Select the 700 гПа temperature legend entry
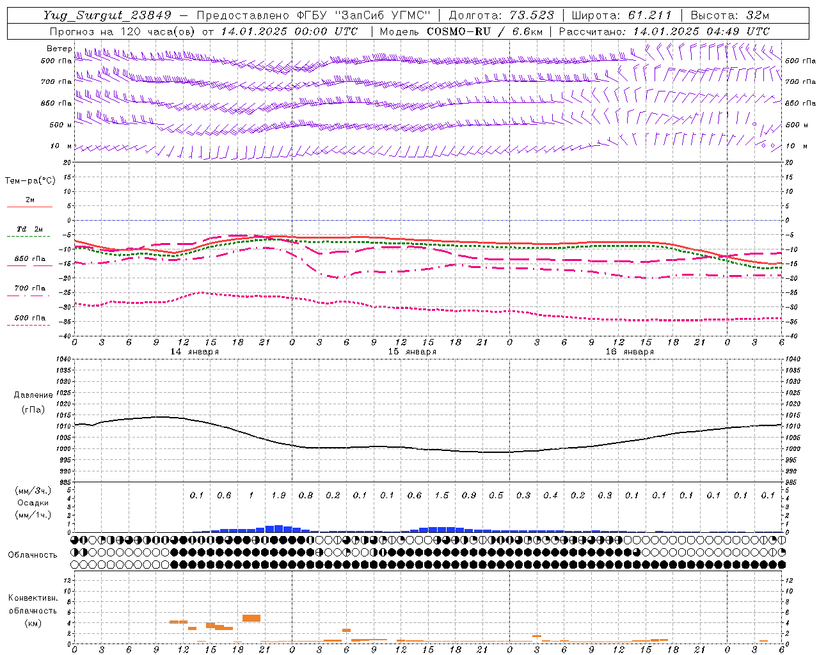 click(x=30, y=288)
